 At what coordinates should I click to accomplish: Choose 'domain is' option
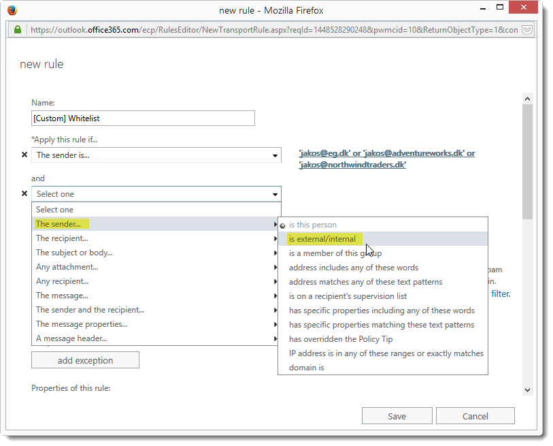[383, 368]
